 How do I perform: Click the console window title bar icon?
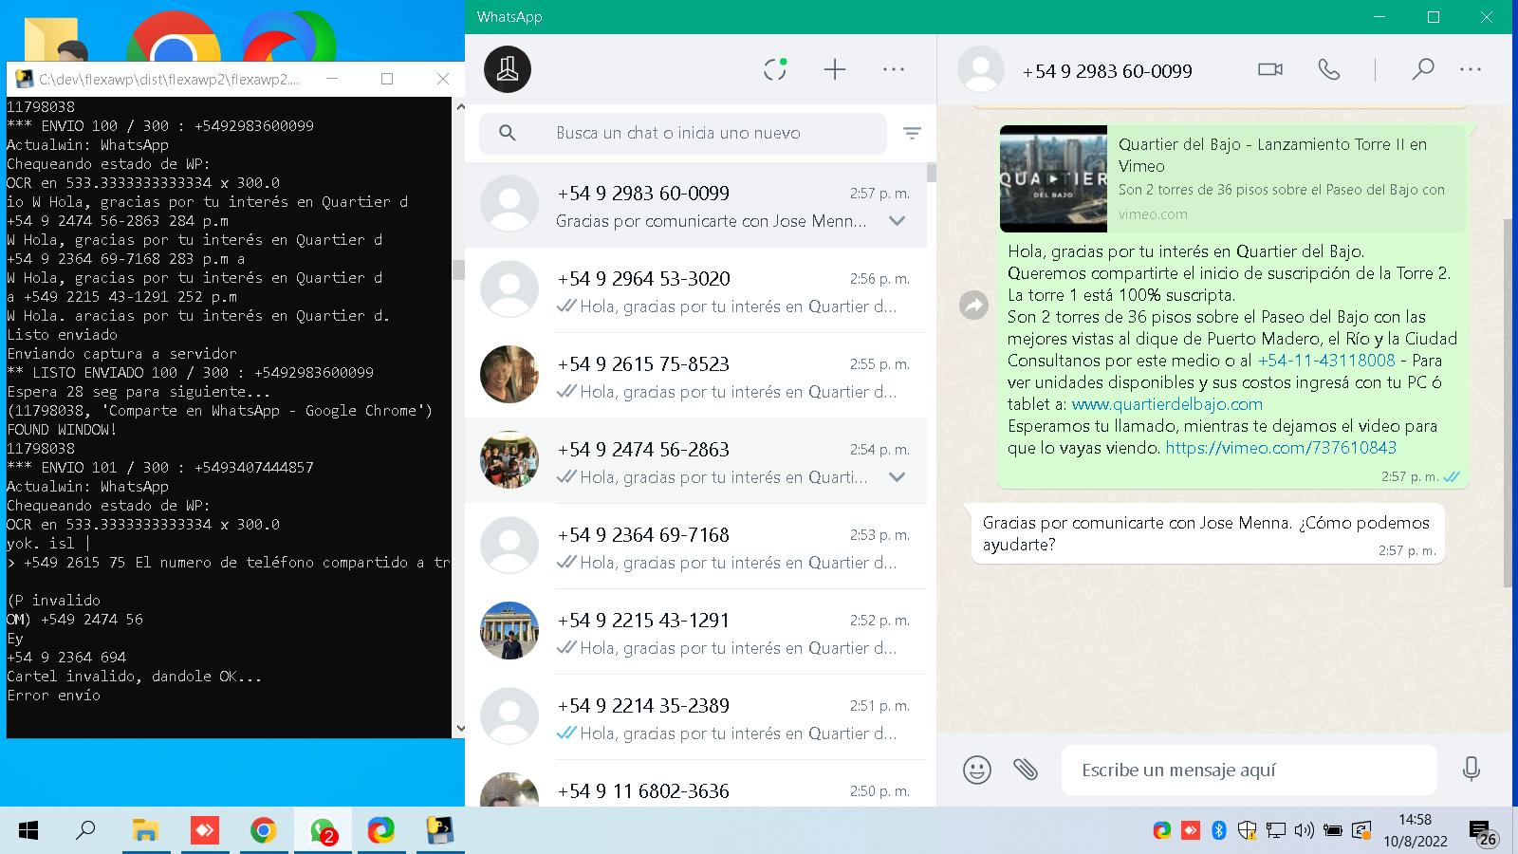click(24, 79)
